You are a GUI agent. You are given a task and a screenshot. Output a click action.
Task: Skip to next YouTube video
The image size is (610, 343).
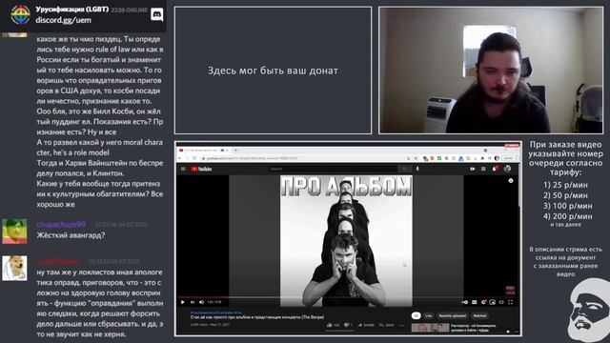pyautogui.click(x=193, y=302)
